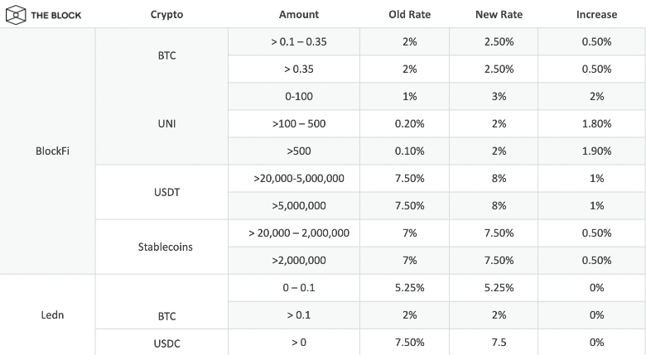Select the Amount column header
Image resolution: width=646 pixels, height=355 pixels.
pos(299,15)
